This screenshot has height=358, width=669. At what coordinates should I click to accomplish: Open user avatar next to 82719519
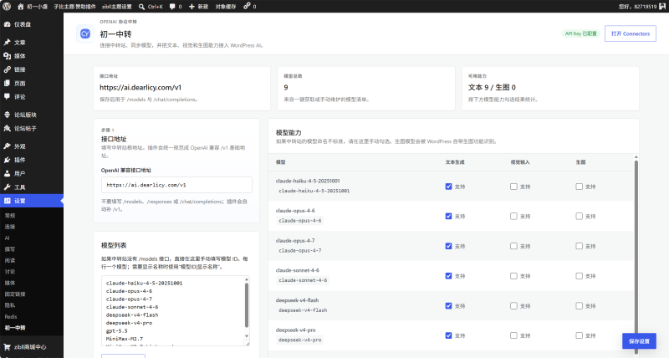click(x=662, y=7)
